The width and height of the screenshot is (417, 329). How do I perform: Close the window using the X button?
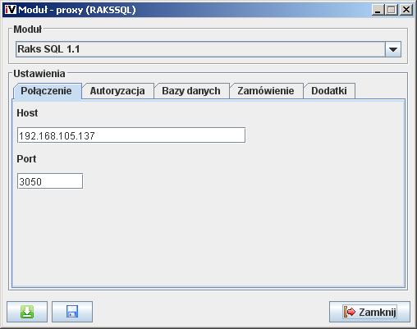406,10
